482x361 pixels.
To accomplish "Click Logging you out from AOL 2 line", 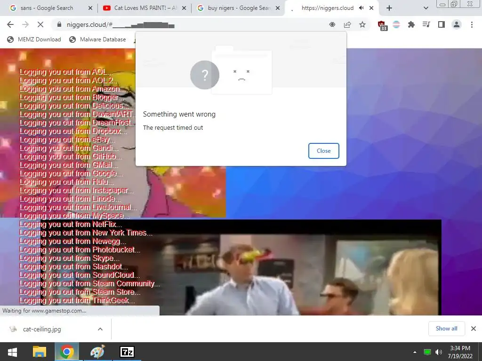I will (69, 80).
